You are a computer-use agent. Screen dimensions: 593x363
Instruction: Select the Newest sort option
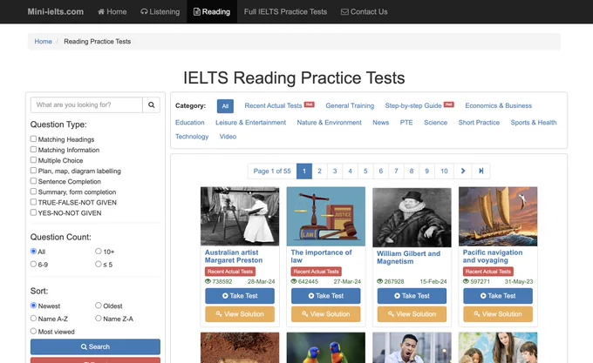click(33, 306)
